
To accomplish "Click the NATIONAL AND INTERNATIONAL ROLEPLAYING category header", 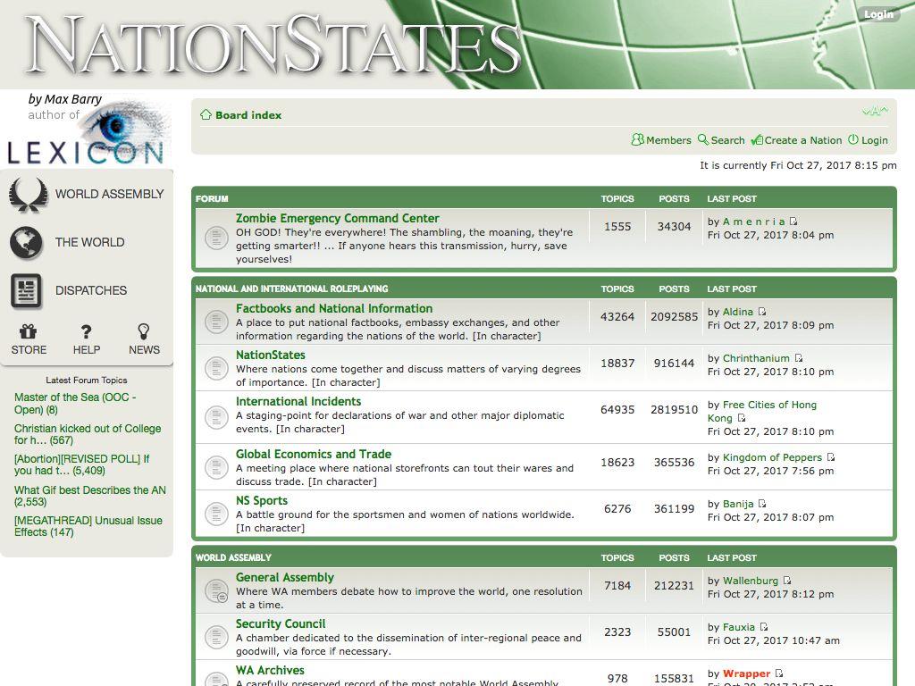I will [292, 289].
